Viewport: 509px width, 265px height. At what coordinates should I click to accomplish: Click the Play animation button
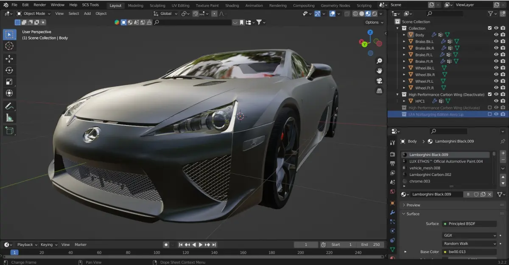tap(201, 245)
